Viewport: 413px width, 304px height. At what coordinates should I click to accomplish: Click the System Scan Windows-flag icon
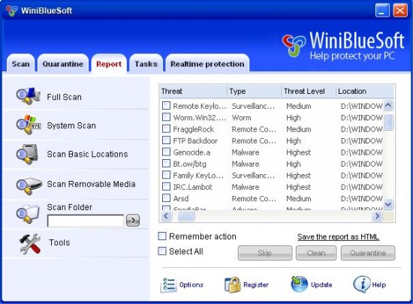29,125
